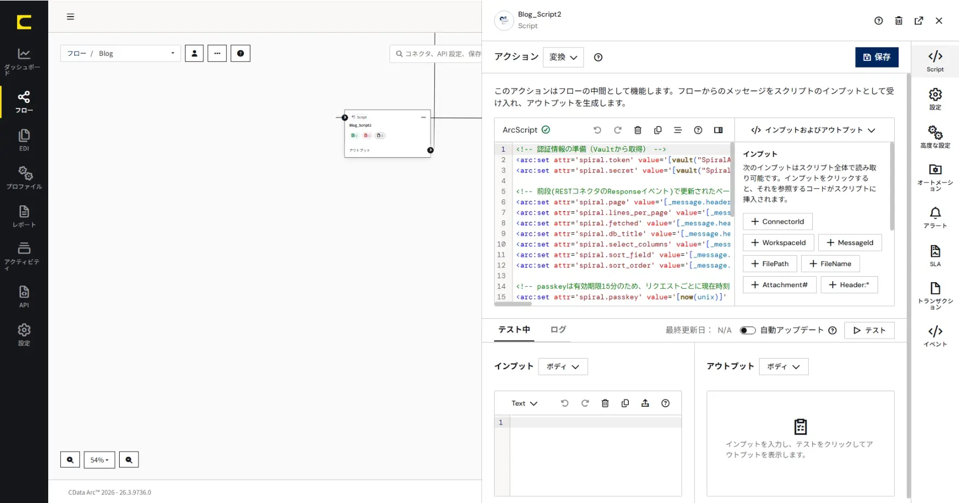Open the flow selector dropdown showing Blog
This screenshot has width=959, height=503.
point(121,53)
